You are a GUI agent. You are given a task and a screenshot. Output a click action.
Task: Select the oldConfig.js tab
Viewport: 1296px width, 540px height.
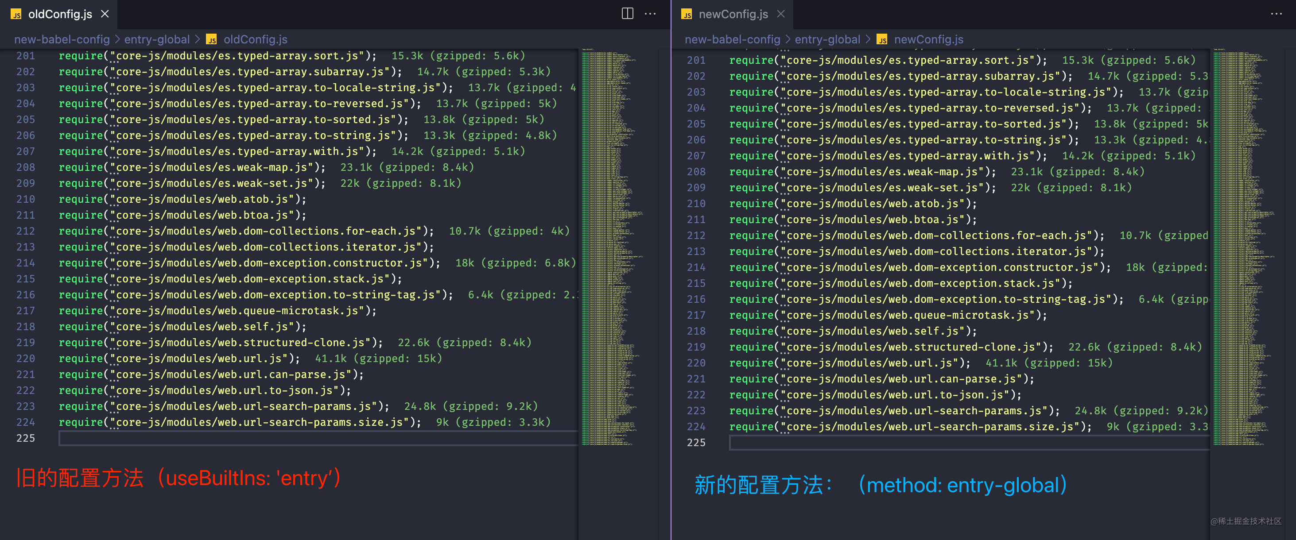coord(60,14)
